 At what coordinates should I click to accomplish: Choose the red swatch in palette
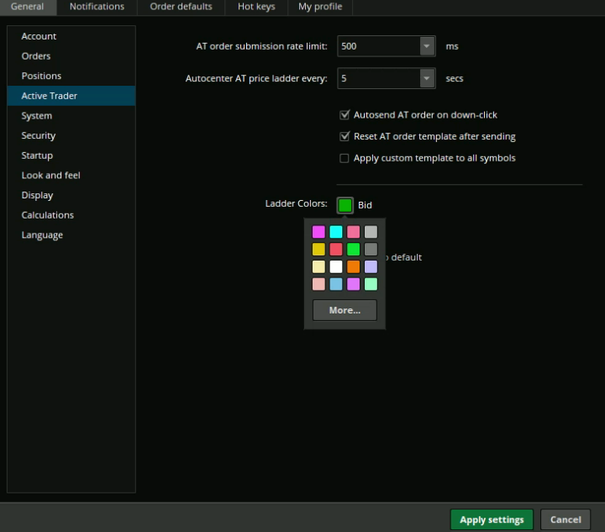point(336,250)
